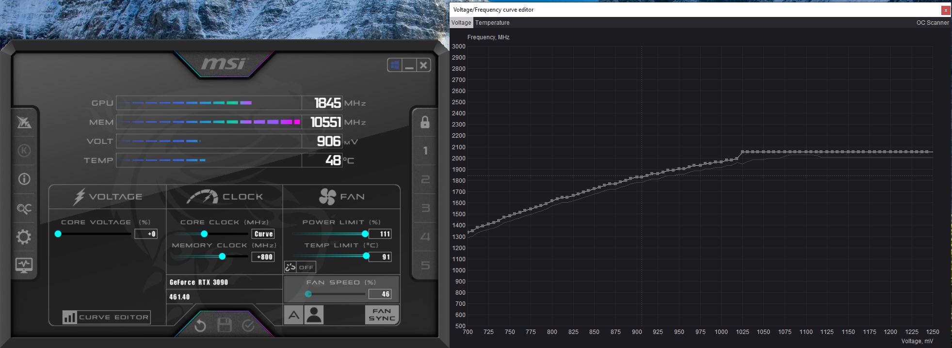
Task: Select profile slot 3
Action: pyautogui.click(x=425, y=208)
